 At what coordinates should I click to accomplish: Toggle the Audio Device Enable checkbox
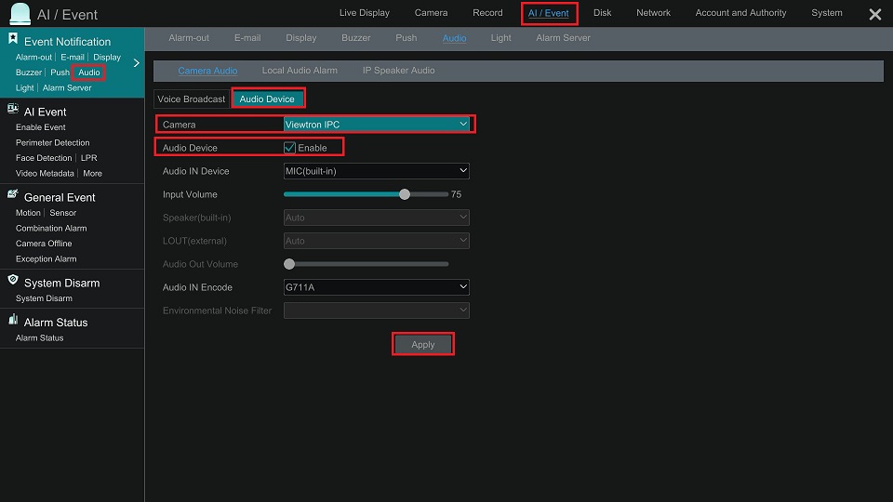(x=289, y=148)
